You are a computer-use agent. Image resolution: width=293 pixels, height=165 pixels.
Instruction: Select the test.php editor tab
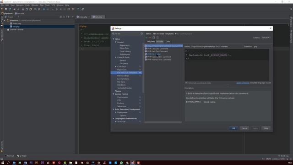98,17
